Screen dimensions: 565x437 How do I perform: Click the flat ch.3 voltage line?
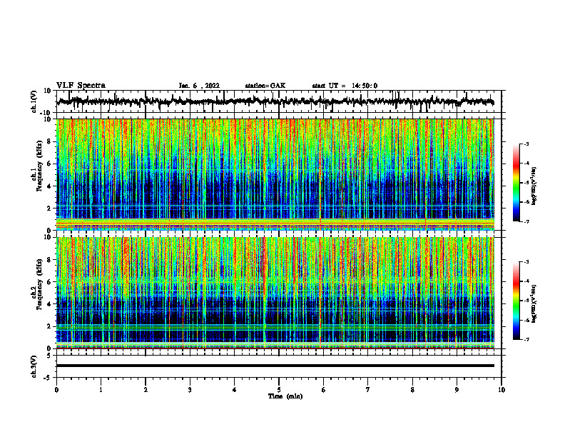tap(275, 366)
